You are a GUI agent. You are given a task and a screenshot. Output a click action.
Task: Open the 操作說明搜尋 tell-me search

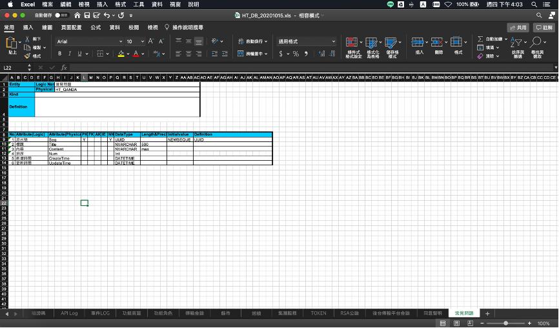coord(184,28)
